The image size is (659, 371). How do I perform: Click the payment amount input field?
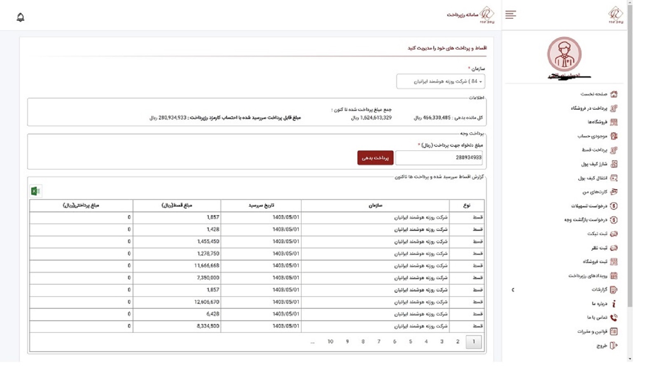click(x=439, y=157)
